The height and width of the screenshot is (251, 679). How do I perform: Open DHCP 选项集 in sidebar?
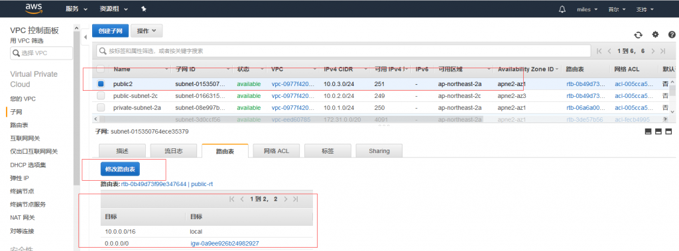click(28, 165)
